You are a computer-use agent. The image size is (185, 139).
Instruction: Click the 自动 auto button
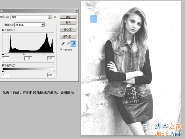pyautogui.click(x=68, y=29)
